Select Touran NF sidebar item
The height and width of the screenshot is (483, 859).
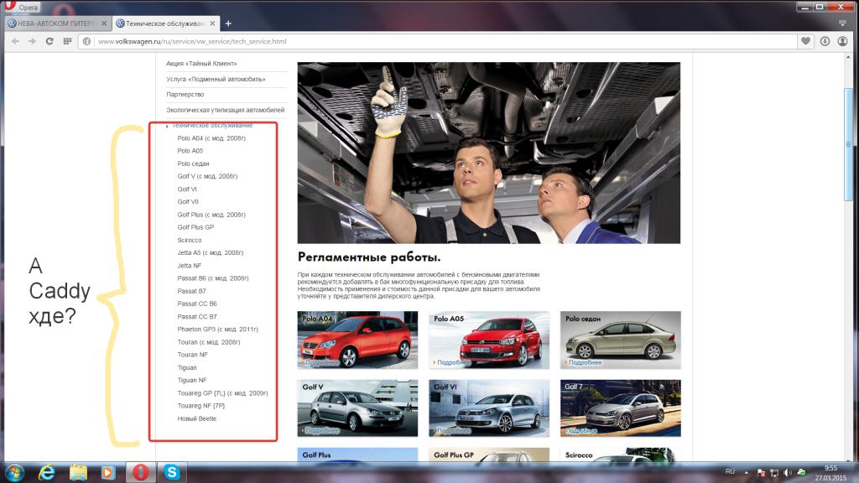(x=192, y=355)
